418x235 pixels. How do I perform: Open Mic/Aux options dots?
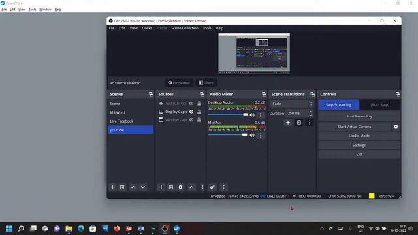pyautogui.click(x=261, y=135)
